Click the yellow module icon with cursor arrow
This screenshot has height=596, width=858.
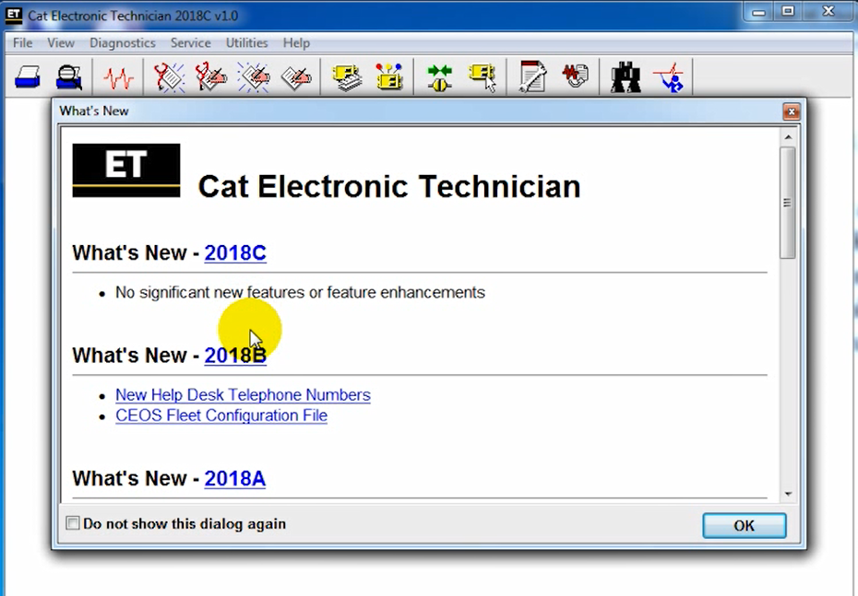[x=482, y=78]
